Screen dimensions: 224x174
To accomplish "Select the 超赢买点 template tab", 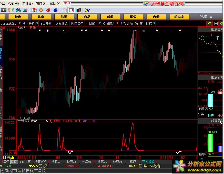I will click(40, 162).
